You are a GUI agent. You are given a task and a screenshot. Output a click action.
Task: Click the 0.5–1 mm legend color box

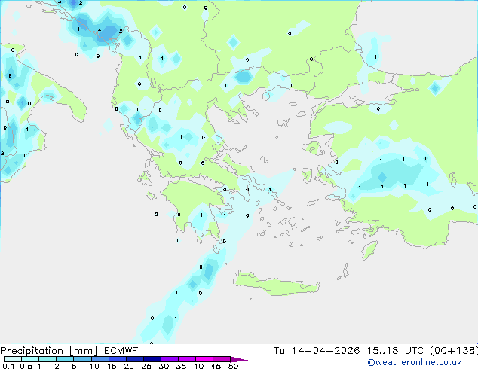click(x=30, y=359)
